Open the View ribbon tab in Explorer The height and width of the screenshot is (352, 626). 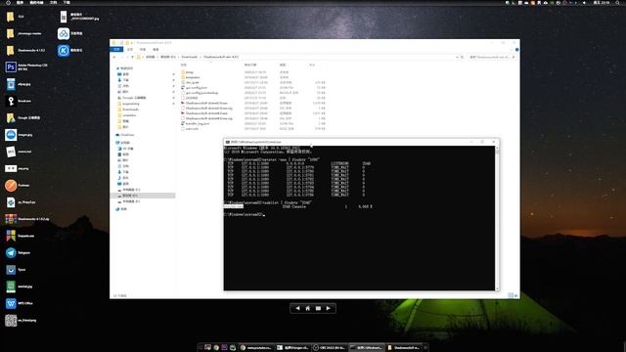pyautogui.click(x=156, y=50)
